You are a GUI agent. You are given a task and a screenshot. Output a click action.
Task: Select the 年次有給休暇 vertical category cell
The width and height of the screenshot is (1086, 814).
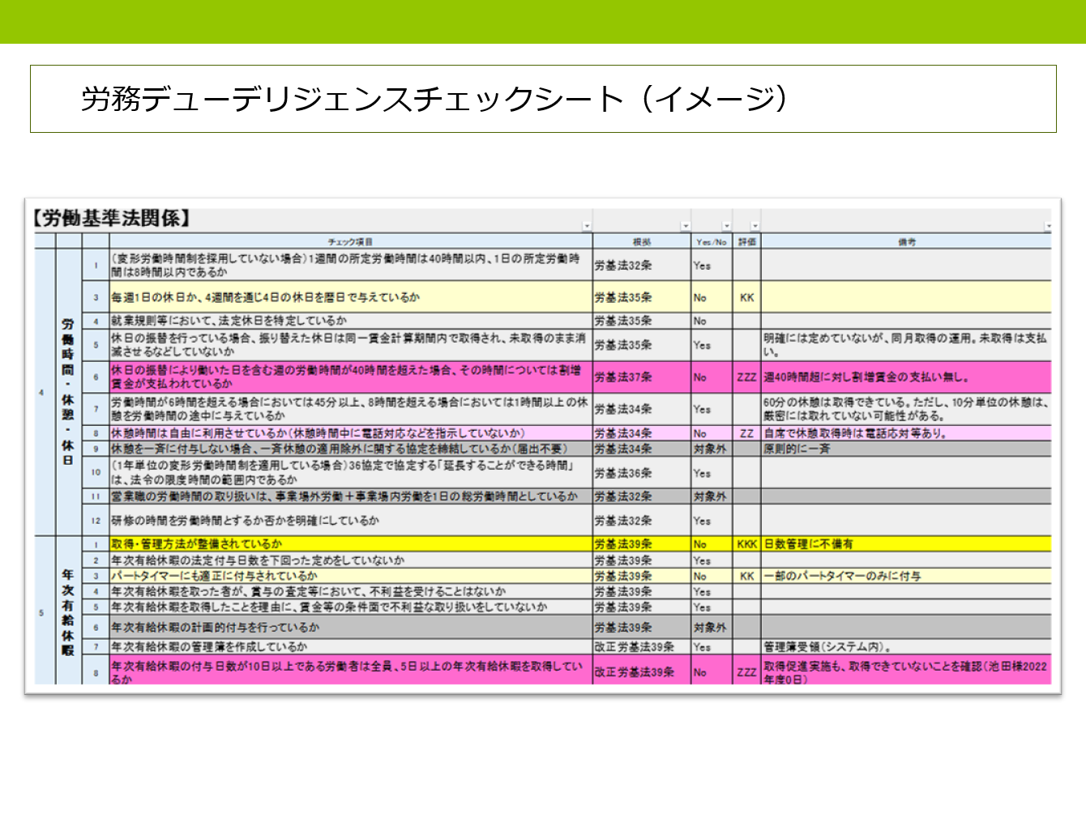click(x=68, y=612)
